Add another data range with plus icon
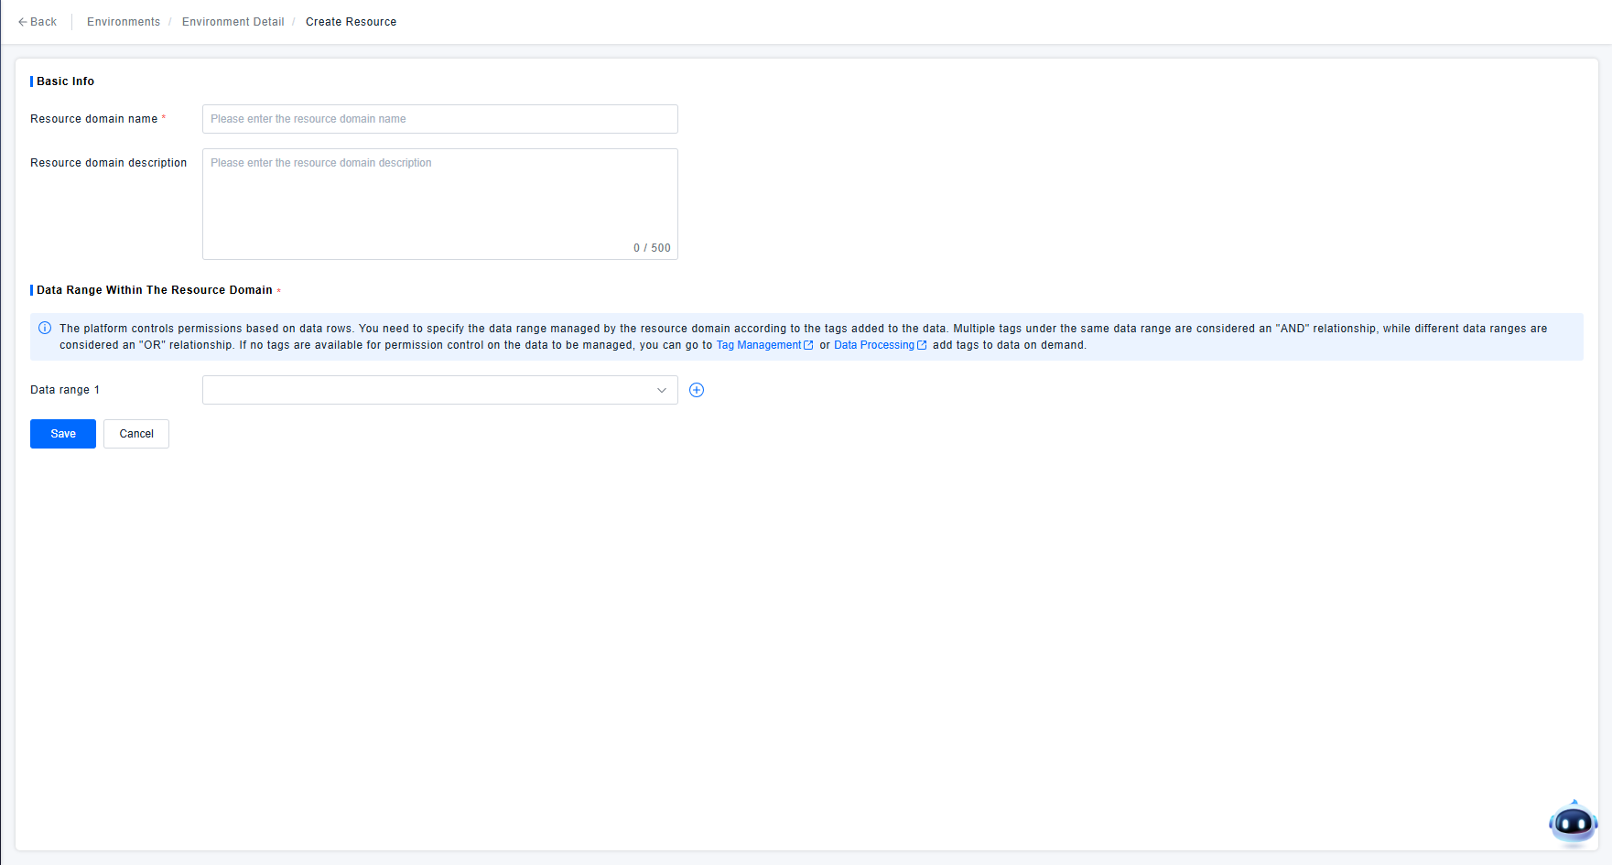 coord(697,390)
